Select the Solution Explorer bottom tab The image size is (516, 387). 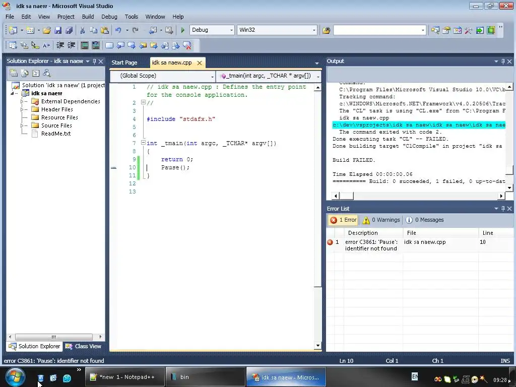(x=35, y=346)
